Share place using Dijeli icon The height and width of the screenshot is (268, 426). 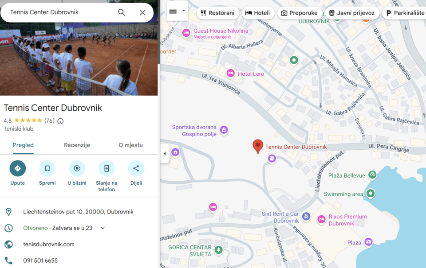coord(136,168)
